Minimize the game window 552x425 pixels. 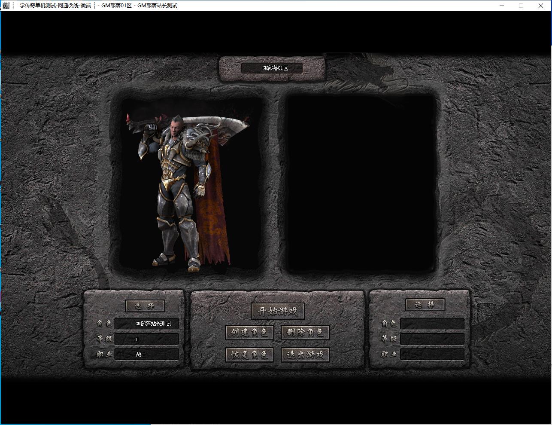click(501, 6)
